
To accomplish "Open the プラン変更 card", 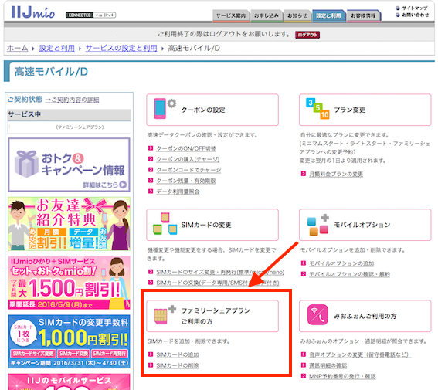I will tap(365, 110).
